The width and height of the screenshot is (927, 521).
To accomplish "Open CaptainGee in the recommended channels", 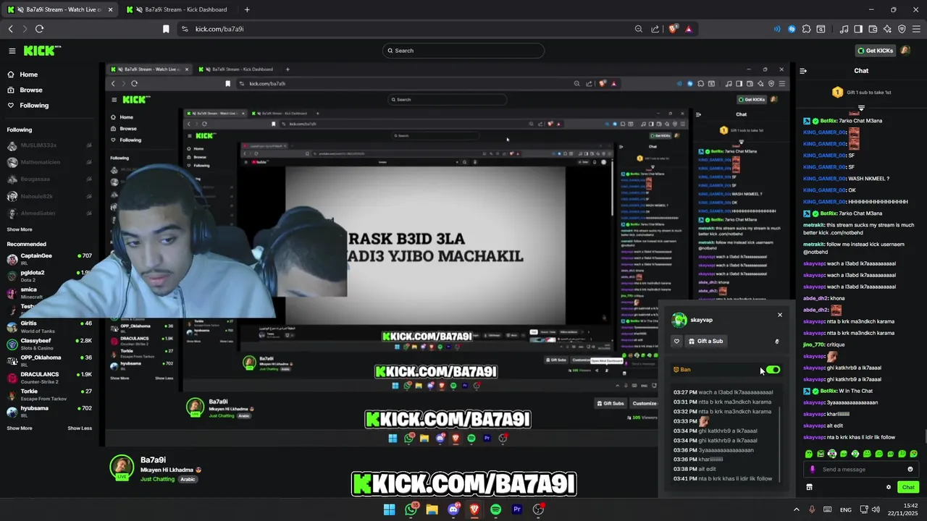I will 49,258.
